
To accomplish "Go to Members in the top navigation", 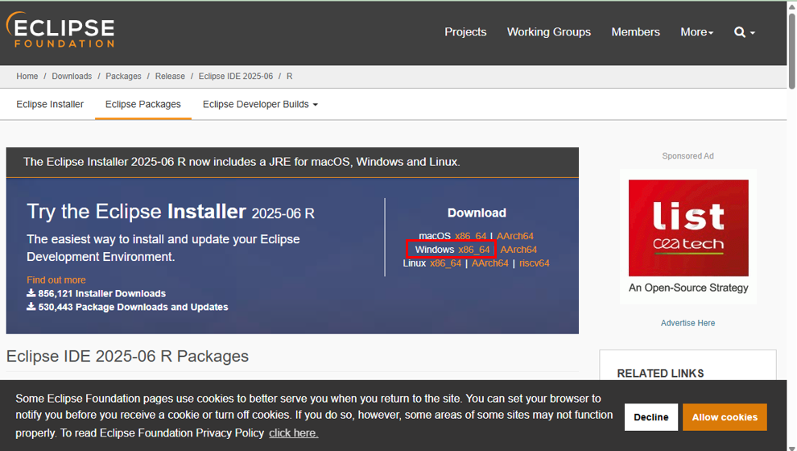I will pyautogui.click(x=635, y=32).
